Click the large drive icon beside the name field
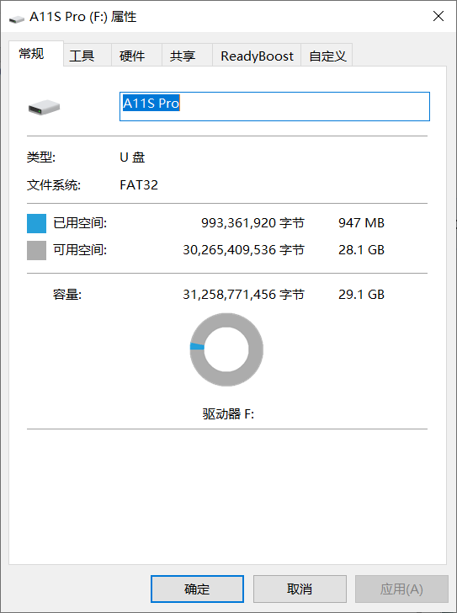Screen dimensions: 457x613 (44, 107)
